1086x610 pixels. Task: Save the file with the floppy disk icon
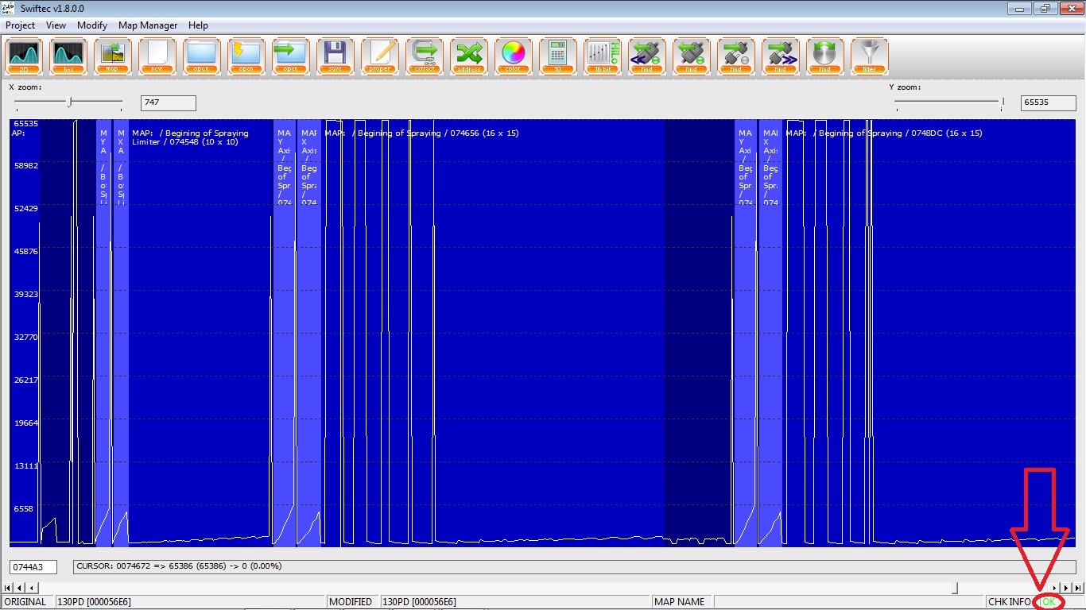[335, 56]
